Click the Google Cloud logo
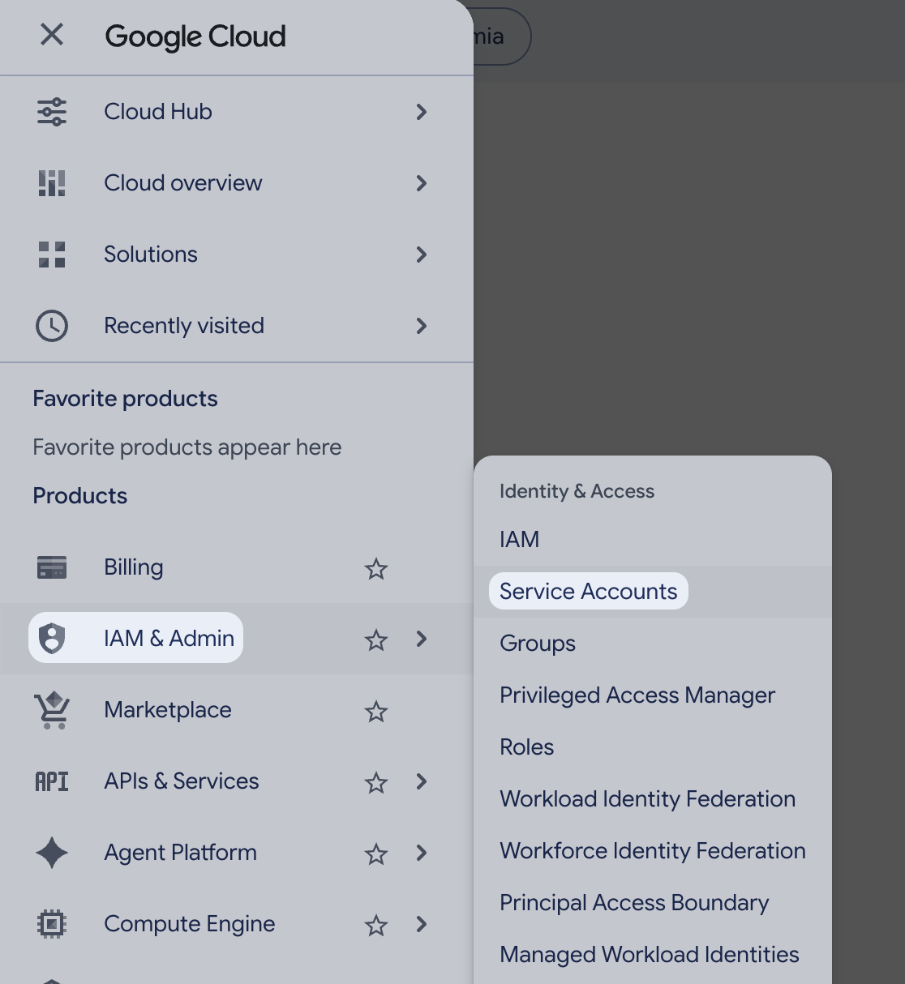 click(x=195, y=36)
